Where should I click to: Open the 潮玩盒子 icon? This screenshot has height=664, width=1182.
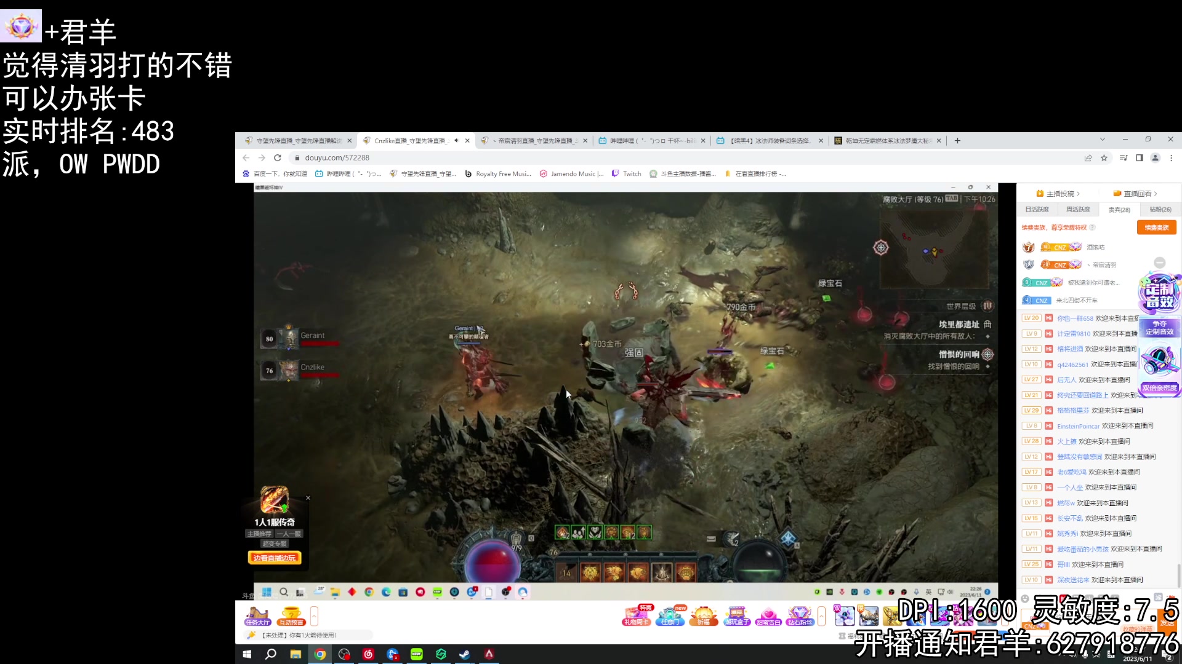[x=737, y=616]
